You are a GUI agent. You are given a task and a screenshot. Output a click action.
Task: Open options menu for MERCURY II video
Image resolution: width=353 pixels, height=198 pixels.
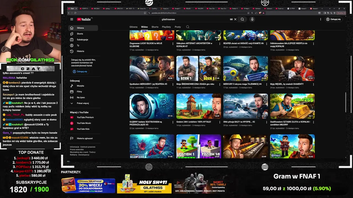click(267, 84)
